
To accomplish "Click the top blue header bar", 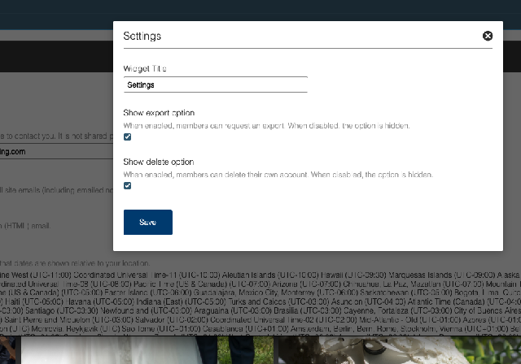I will 260,10.
